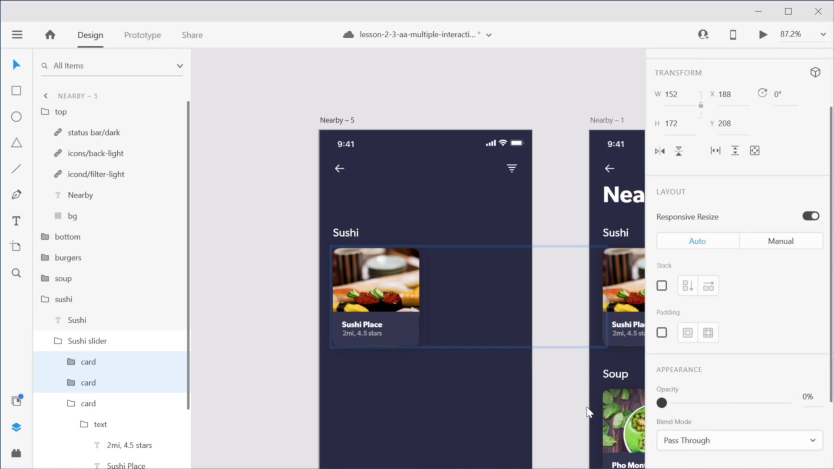Open invite to document icon
Screen dimensions: 834x469
(x=703, y=35)
